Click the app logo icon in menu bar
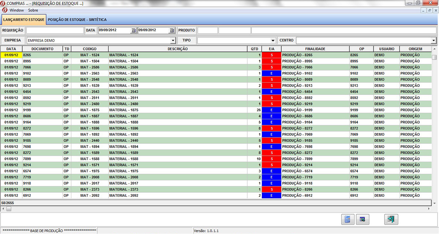This screenshot has width=439, height=234. point(4,10)
